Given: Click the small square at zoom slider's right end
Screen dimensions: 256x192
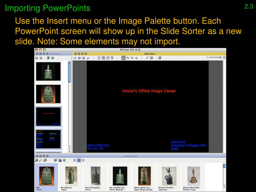Looking at the screenshot, I should pos(224,57).
